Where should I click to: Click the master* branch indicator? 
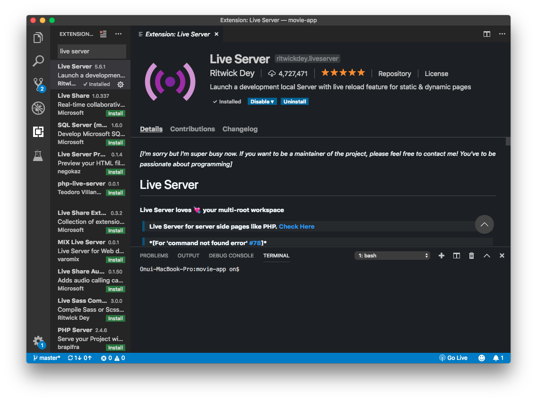47,358
